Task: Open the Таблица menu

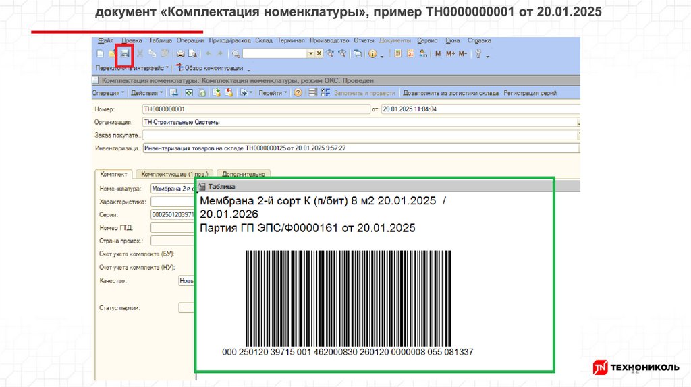Action: point(160,40)
